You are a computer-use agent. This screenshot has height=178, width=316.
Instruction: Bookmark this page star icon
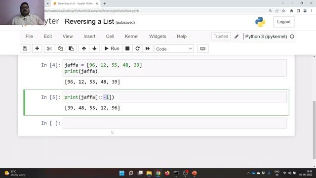point(283,11)
